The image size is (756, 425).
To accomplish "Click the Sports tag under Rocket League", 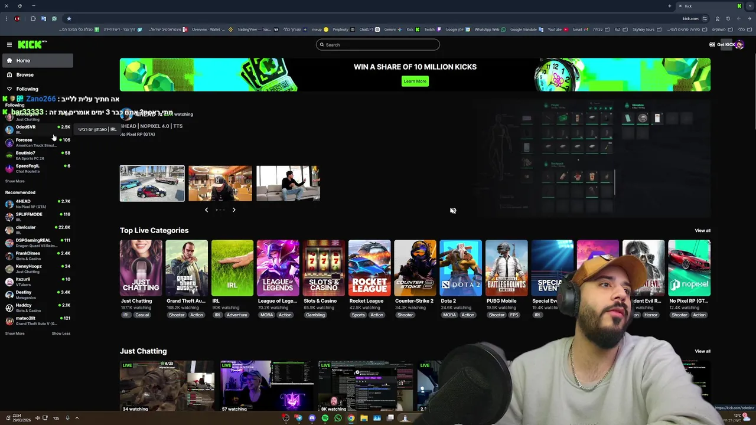I will point(358,315).
